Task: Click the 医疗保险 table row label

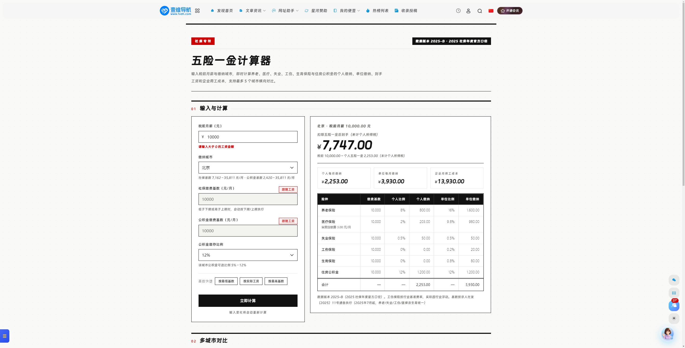Action: (x=328, y=222)
